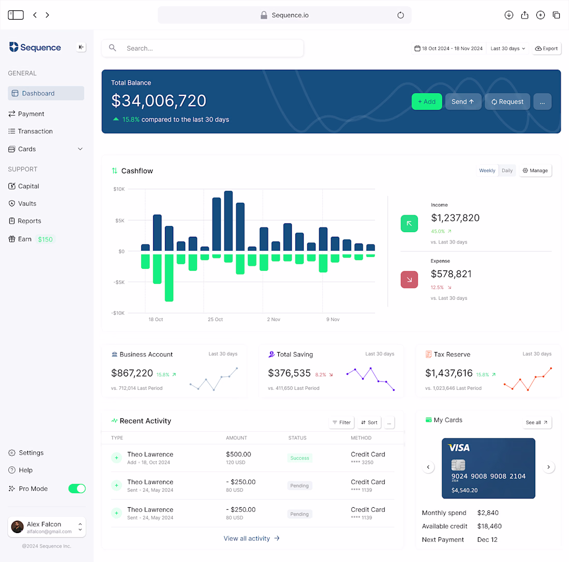Screen dimensions: 569x562
Task: Click the Business Account sparkline chart
Action: (x=214, y=379)
